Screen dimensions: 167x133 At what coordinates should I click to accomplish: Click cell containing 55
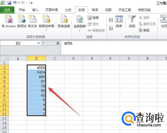point(36,91)
